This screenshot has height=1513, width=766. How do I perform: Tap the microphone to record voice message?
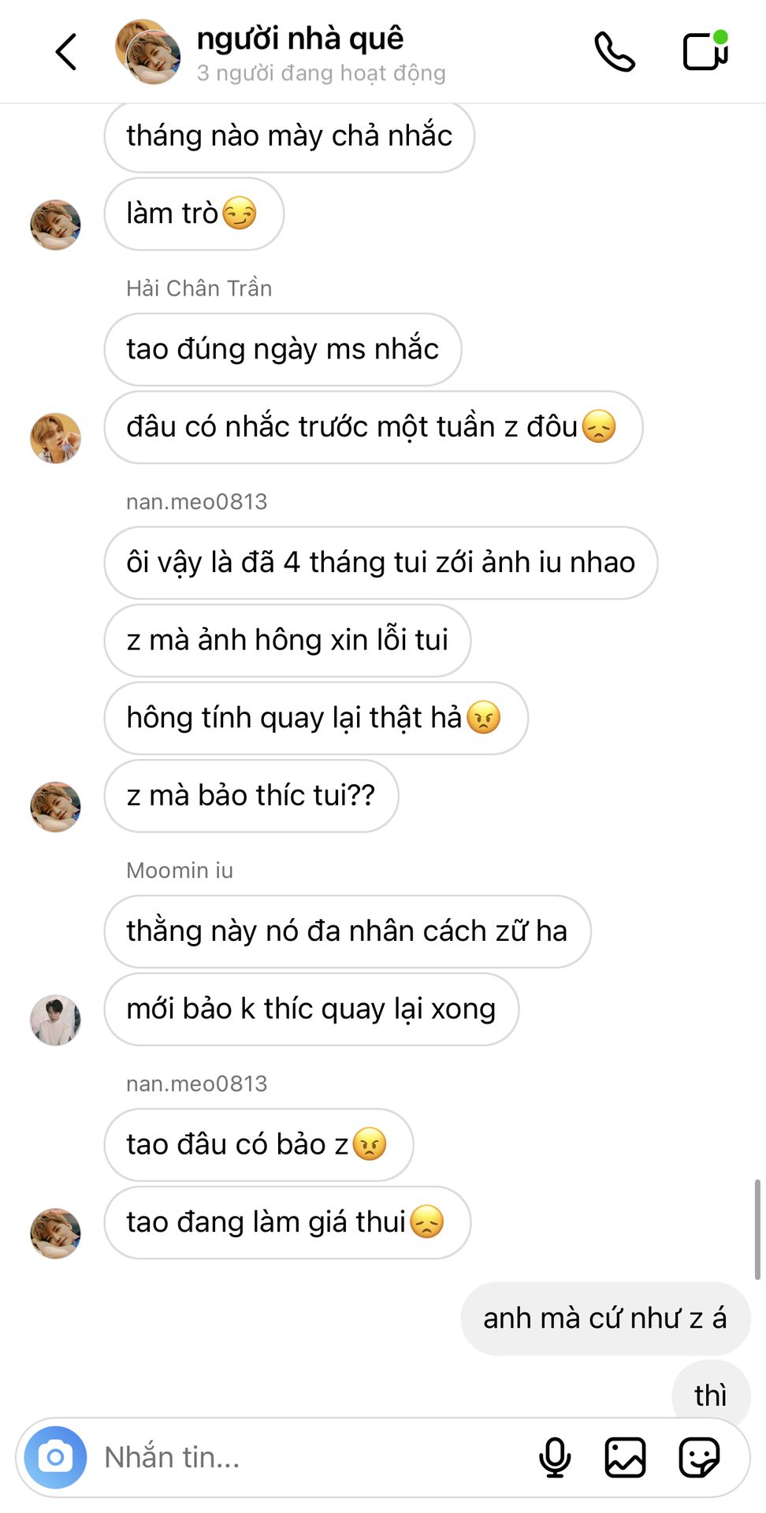(x=555, y=1457)
